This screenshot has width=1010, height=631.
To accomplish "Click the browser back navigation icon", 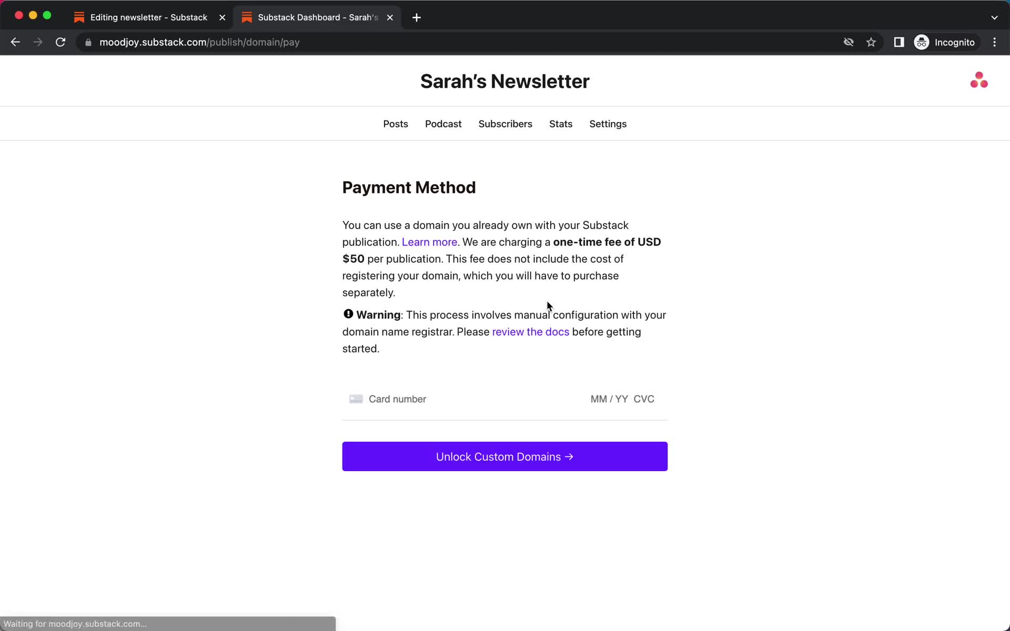I will coord(15,42).
